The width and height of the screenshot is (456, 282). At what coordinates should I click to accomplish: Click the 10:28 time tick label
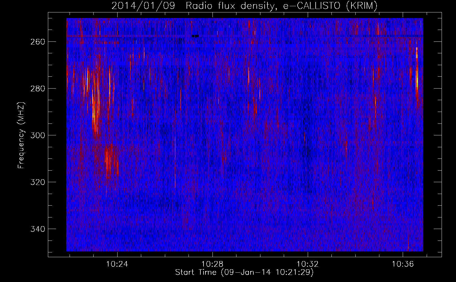click(x=212, y=264)
